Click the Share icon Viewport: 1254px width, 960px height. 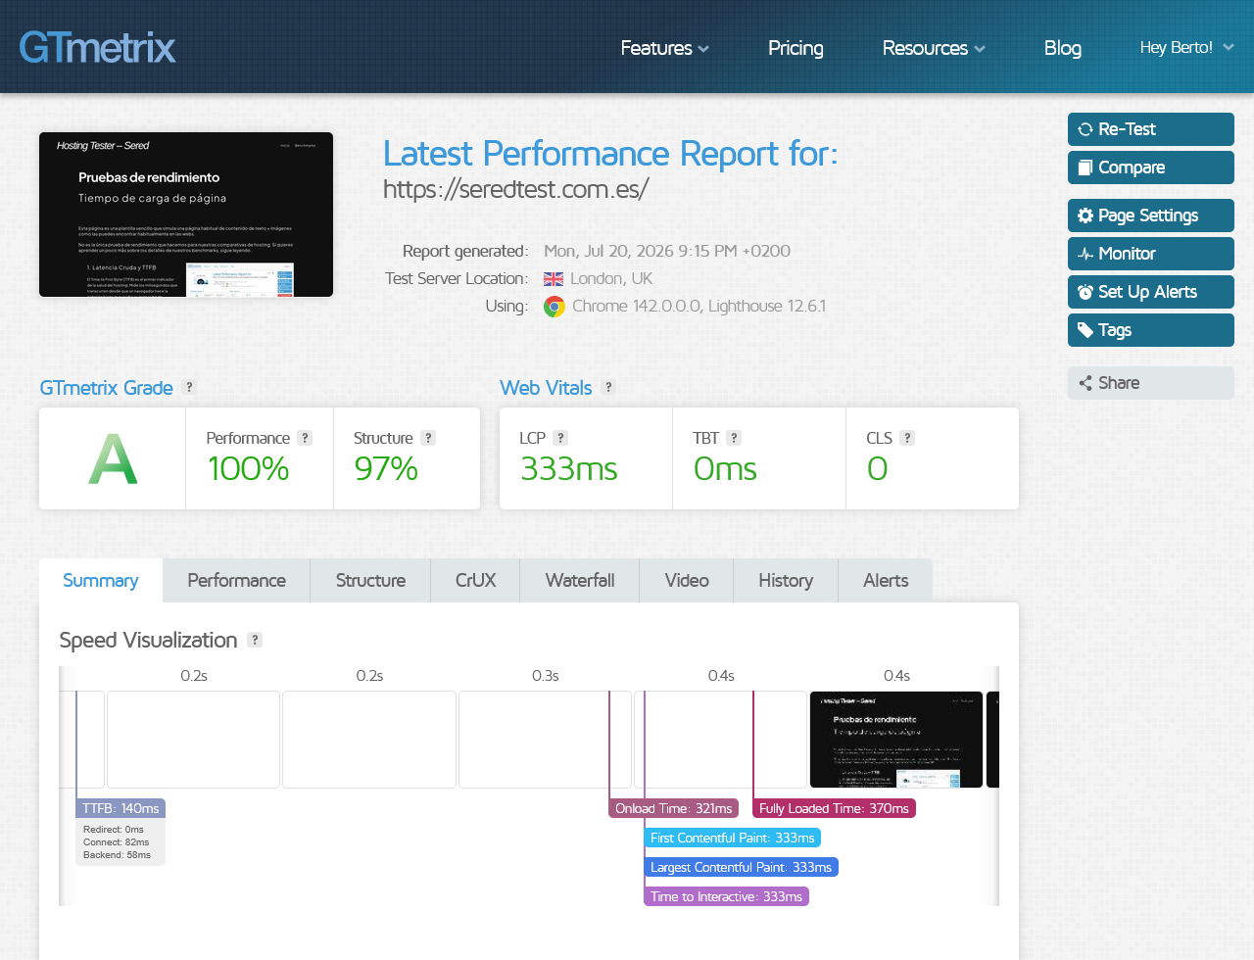coord(1085,383)
